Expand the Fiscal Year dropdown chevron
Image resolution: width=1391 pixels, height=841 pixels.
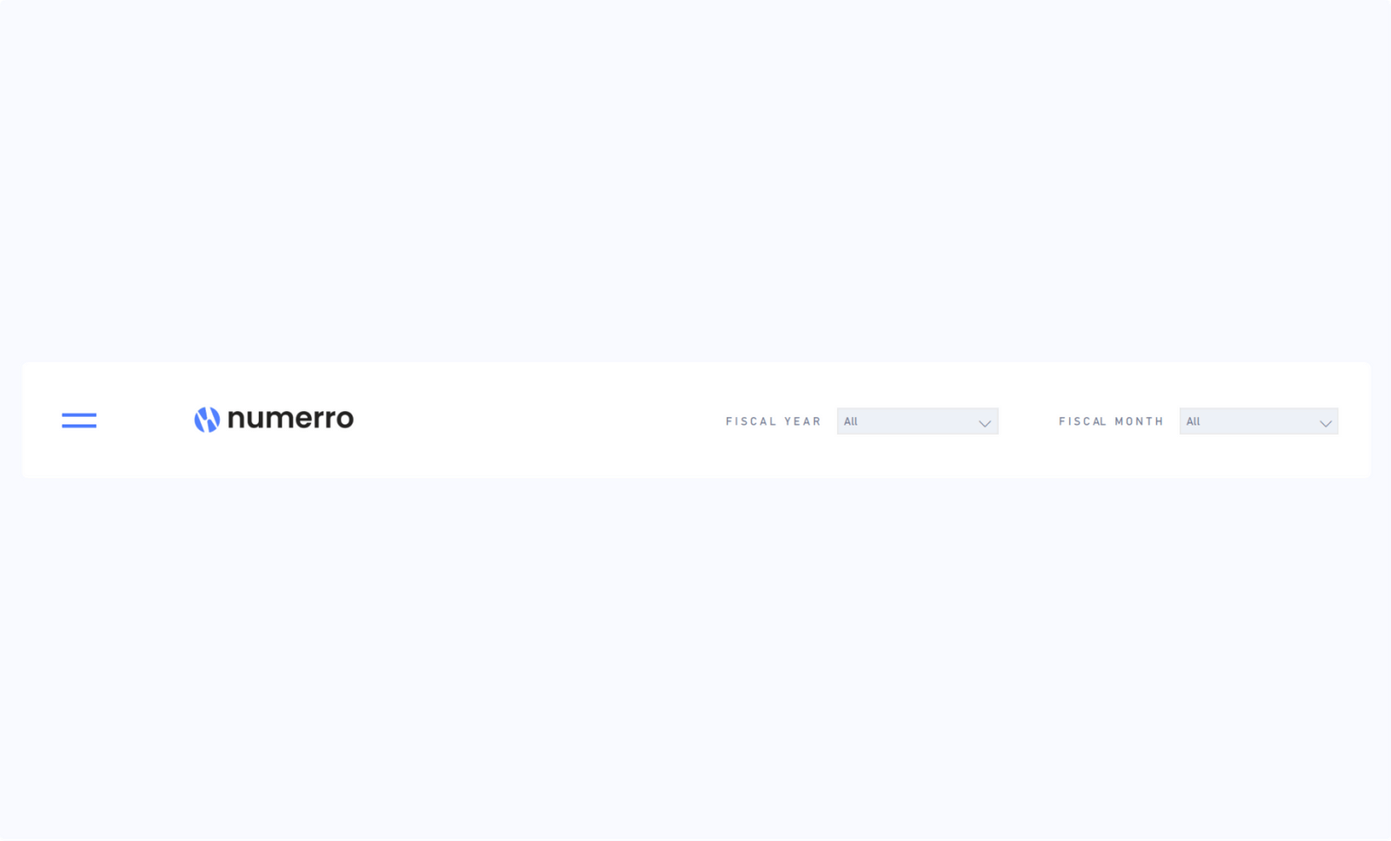(985, 423)
